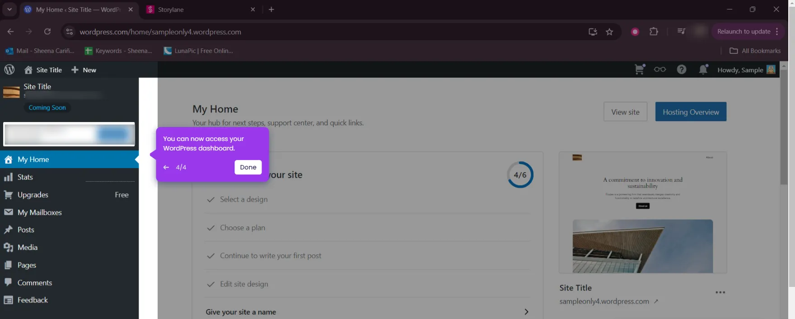Viewport: 795px width, 319px height.
Task: Open sampleonly4.wordpress.com link
Action: pos(604,301)
